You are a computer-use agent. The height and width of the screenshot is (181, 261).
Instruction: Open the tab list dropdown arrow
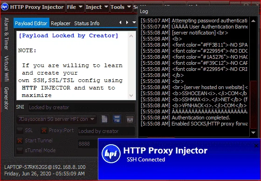tap(134, 22)
